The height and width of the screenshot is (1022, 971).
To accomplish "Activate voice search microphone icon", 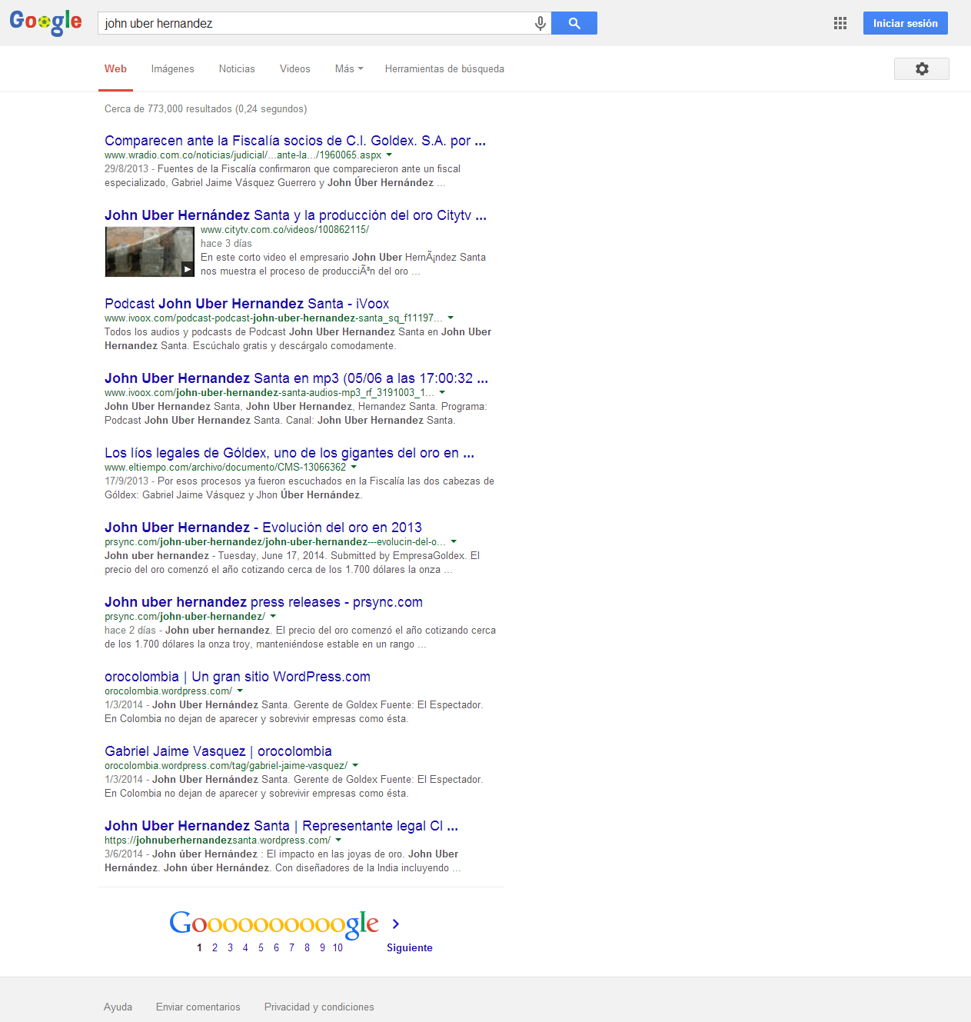I will pos(540,24).
